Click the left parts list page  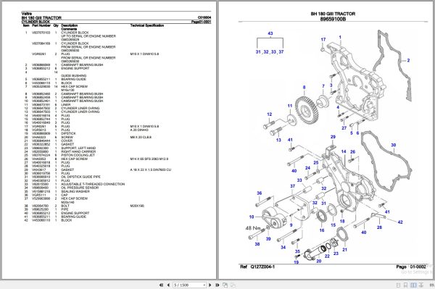click(x=109, y=140)
